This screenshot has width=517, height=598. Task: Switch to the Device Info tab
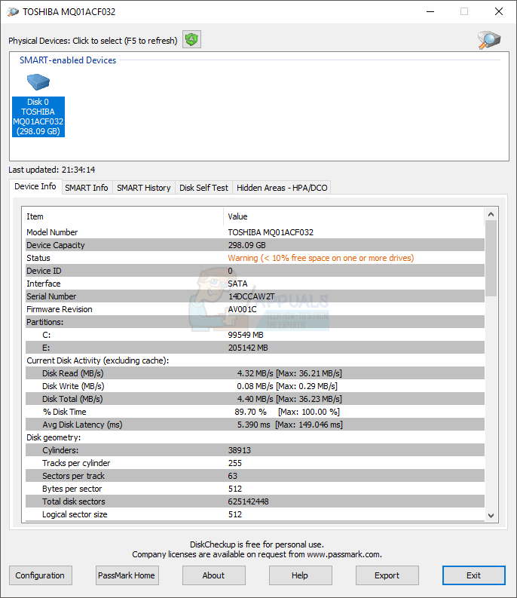(x=35, y=186)
